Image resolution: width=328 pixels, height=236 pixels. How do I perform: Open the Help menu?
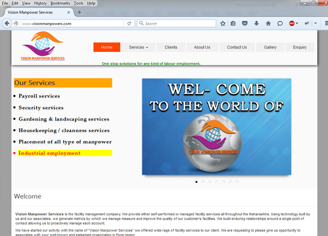91,4
